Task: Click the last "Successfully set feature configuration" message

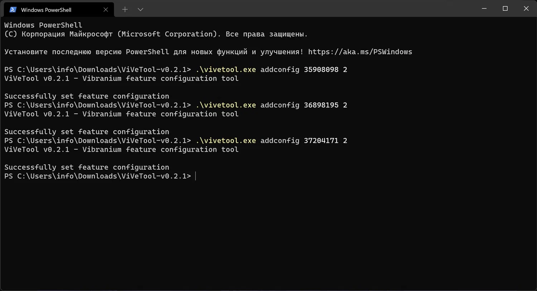Action: click(x=87, y=167)
